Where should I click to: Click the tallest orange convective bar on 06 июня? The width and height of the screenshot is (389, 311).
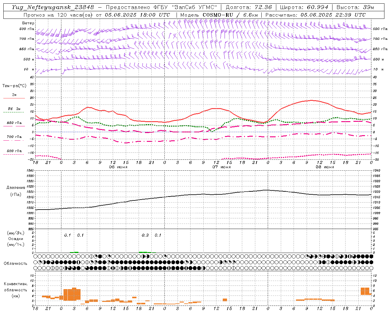[x=74, y=294]
